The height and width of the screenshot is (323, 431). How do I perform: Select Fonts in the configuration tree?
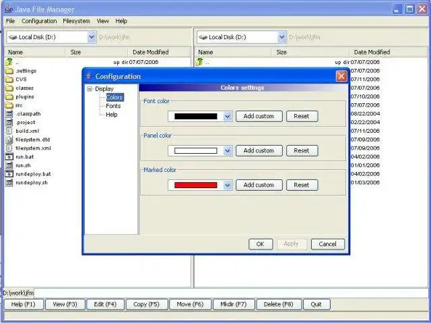(x=113, y=106)
